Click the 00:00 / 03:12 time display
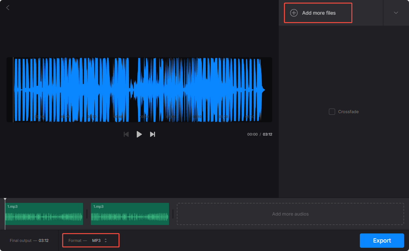Image resolution: width=409 pixels, height=251 pixels. click(x=261, y=134)
